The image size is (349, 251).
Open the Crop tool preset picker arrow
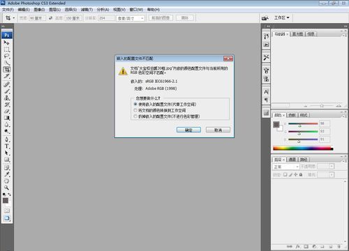pos(14,18)
